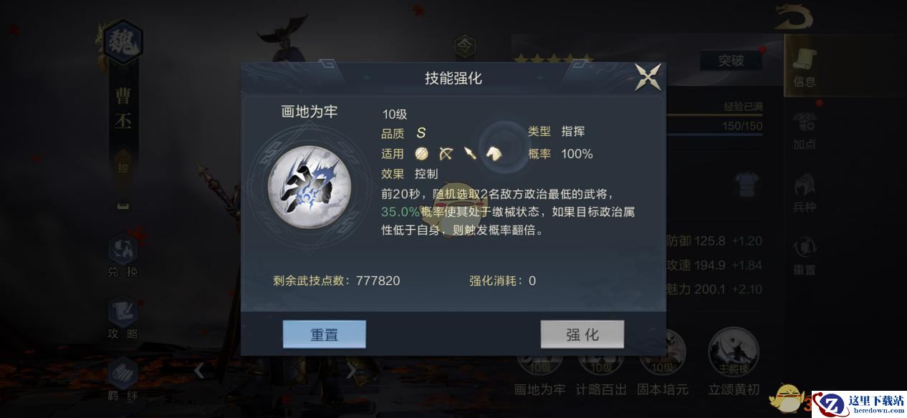
Task: Click the 重置 button in the dialog
Action: [x=325, y=334]
